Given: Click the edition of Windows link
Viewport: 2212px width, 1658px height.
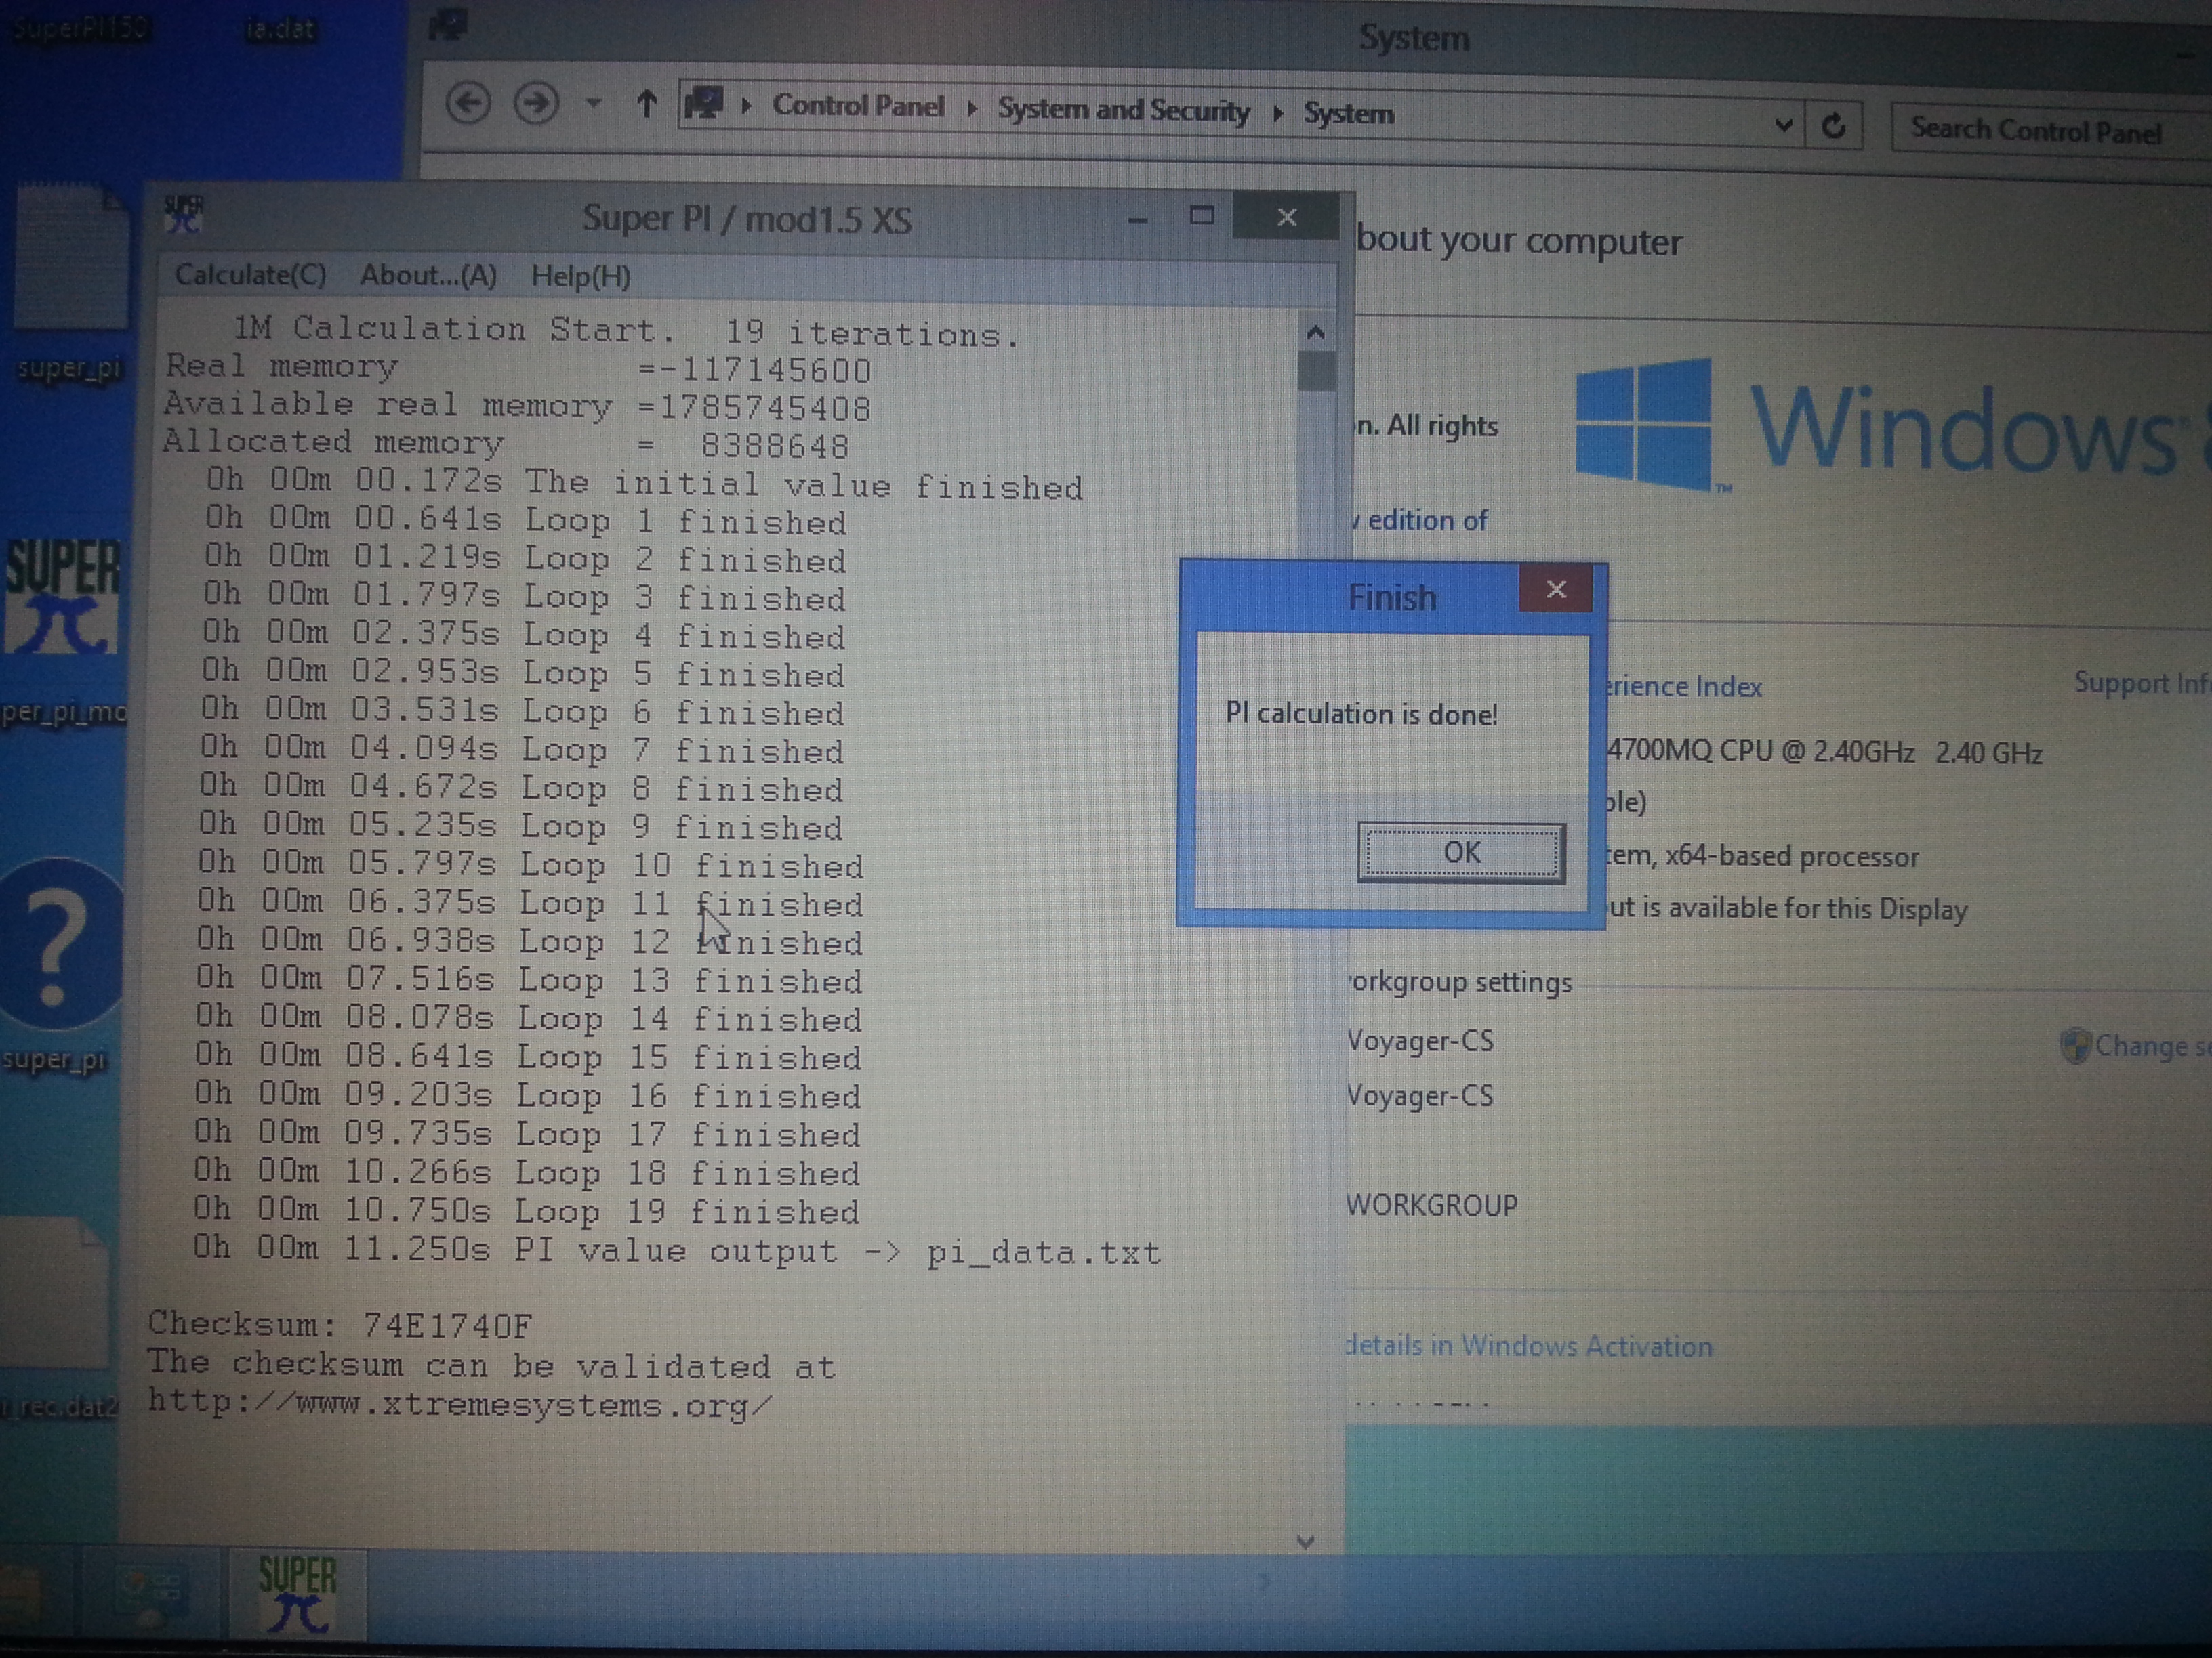Looking at the screenshot, I should (x=1420, y=519).
